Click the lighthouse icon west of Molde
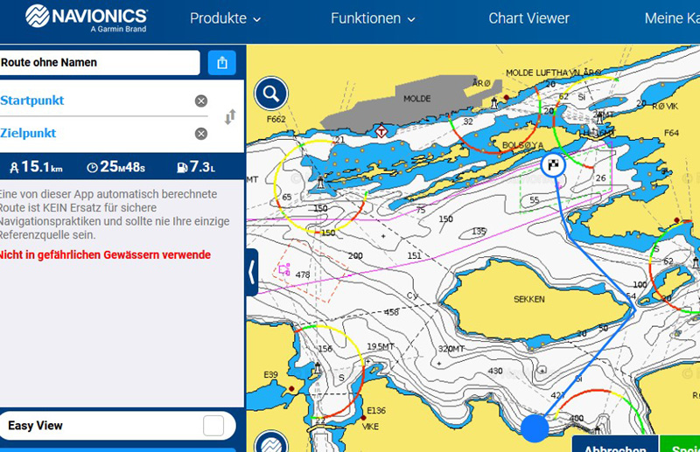 (320, 184)
